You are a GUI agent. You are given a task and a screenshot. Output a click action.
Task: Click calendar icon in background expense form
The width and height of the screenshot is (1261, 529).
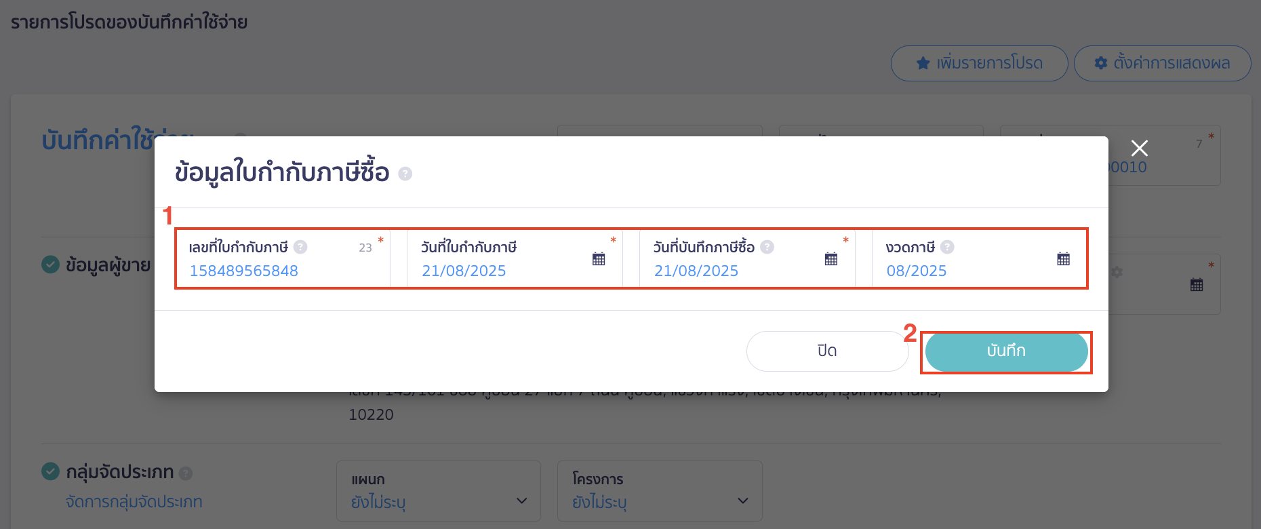click(x=1197, y=284)
